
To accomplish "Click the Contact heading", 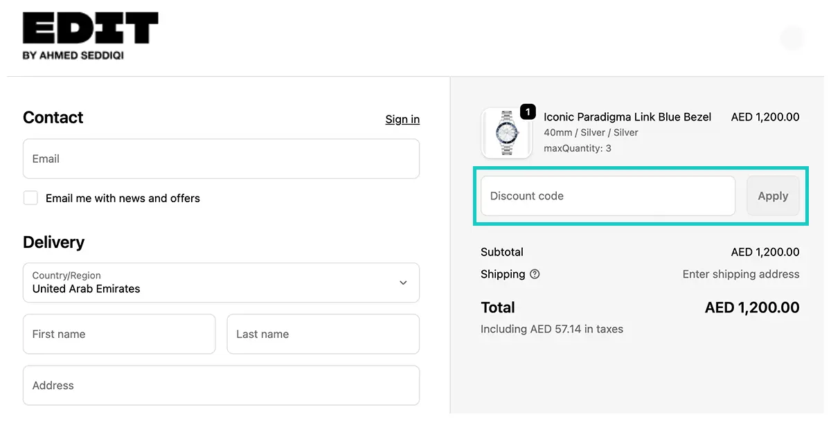I will [53, 118].
